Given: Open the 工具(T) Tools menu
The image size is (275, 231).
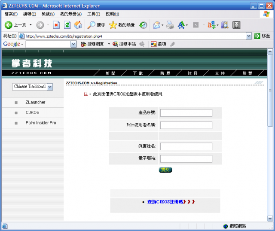Looking at the screenshot, I should 94,14.
